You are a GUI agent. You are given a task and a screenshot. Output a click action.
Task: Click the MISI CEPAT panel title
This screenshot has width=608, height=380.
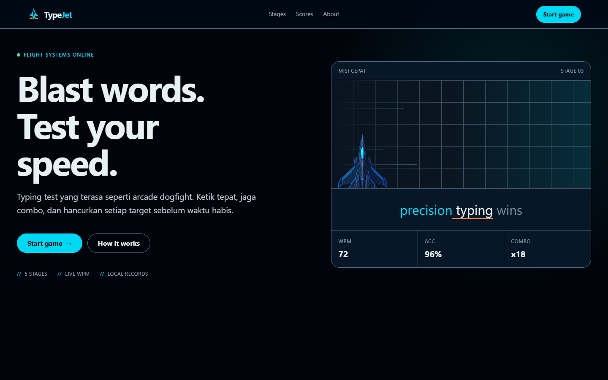pyautogui.click(x=352, y=71)
